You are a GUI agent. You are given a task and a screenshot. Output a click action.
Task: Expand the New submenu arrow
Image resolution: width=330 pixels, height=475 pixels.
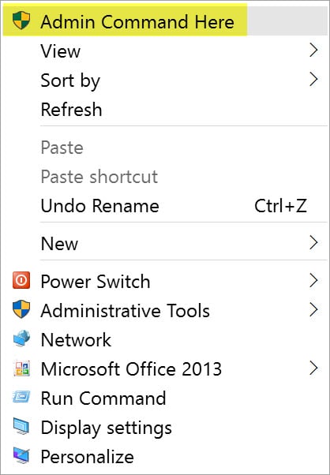[313, 243]
